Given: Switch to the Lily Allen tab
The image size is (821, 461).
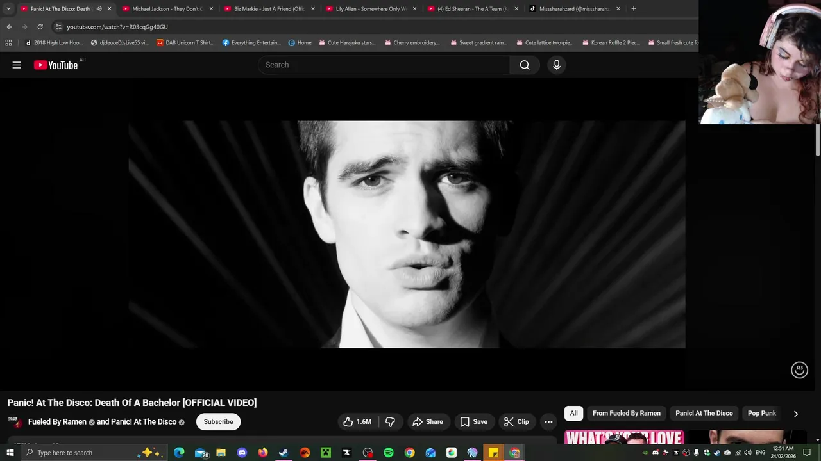Looking at the screenshot, I should tap(371, 9).
